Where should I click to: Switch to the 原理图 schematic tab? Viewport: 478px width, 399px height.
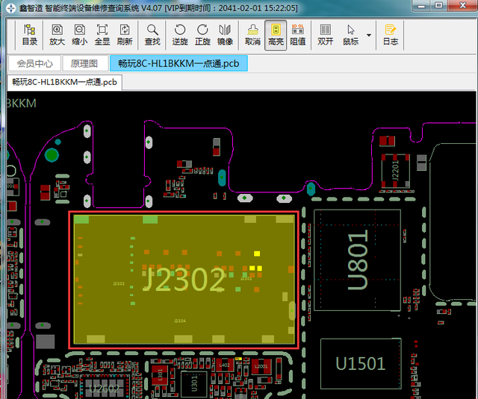[85, 63]
